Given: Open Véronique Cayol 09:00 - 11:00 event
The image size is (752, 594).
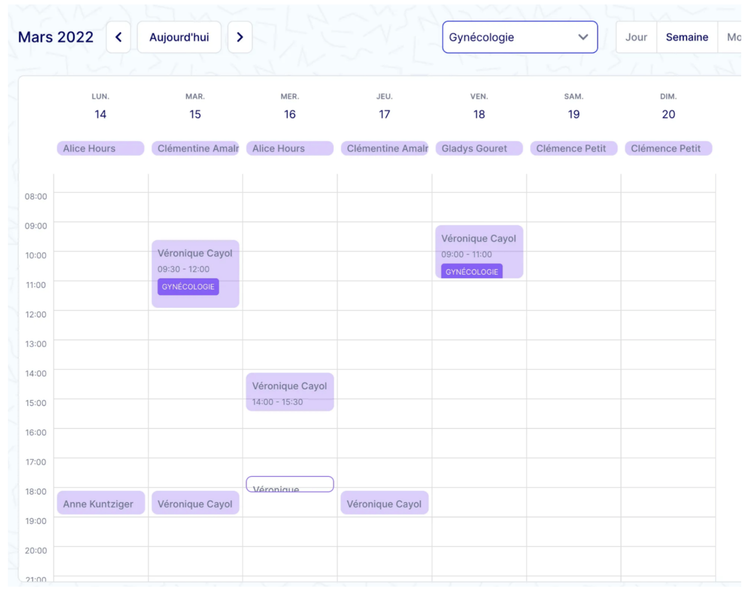Looking at the screenshot, I should point(479,252).
